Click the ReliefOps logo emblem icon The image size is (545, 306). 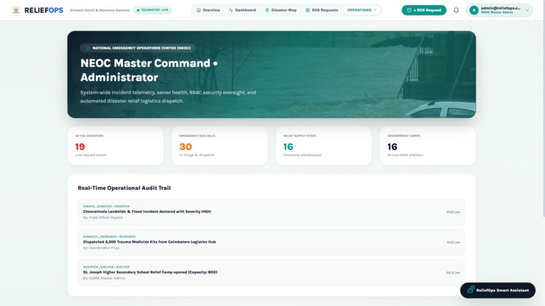[16, 10]
